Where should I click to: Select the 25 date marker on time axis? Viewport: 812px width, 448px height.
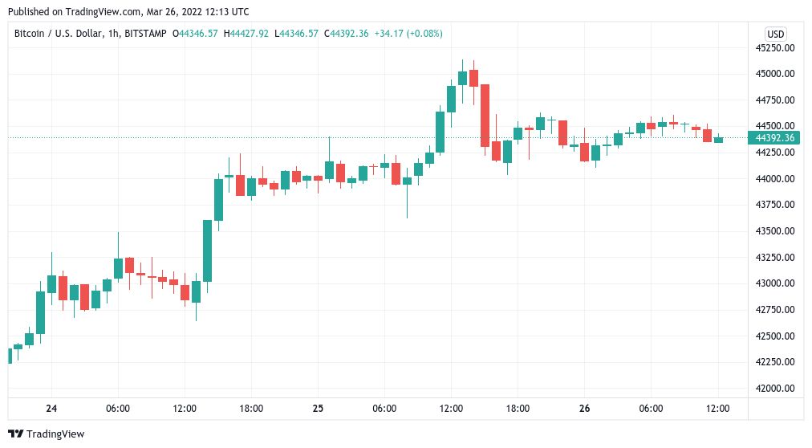coord(318,409)
